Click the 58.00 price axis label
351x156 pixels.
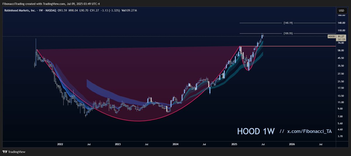(x=341, y=50)
